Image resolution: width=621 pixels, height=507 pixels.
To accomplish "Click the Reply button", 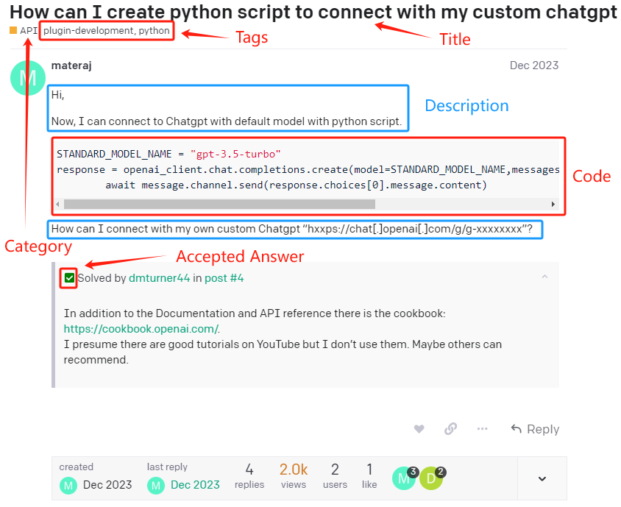I will coord(535,429).
